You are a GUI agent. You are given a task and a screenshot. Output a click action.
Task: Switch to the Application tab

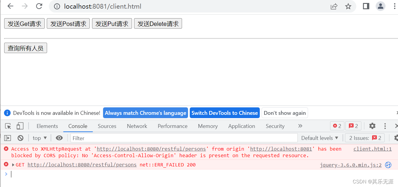242,126
